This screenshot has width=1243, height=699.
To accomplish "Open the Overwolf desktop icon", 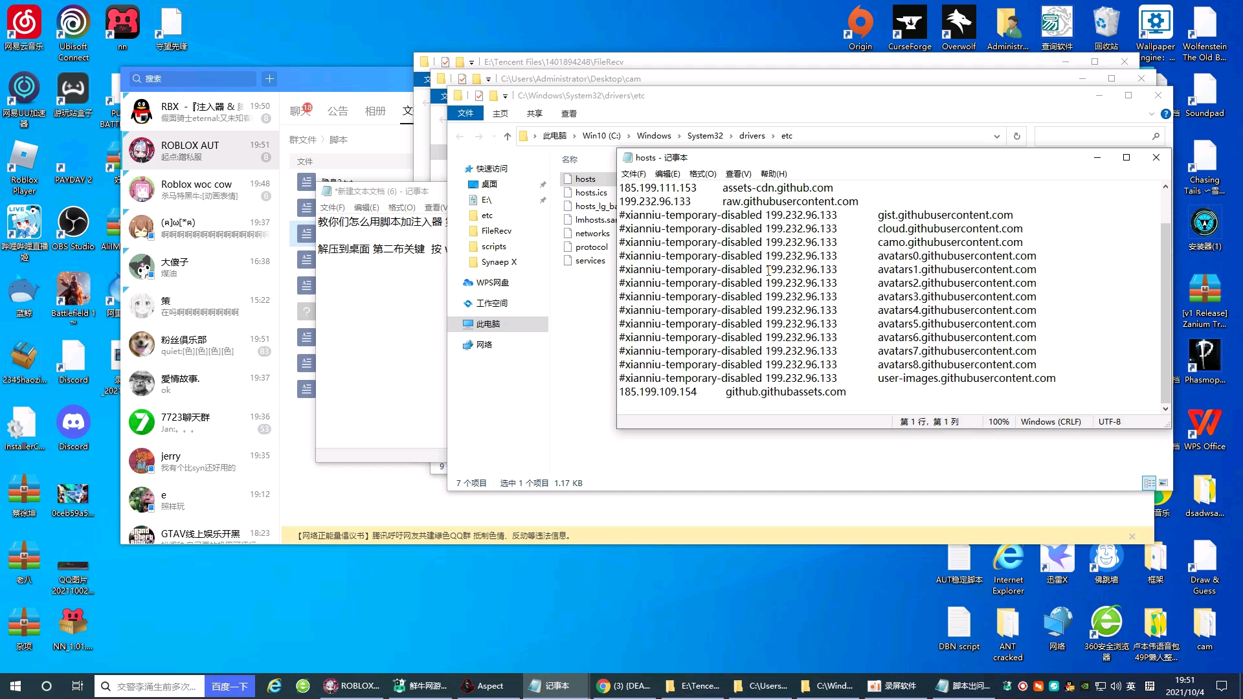I will (x=959, y=28).
